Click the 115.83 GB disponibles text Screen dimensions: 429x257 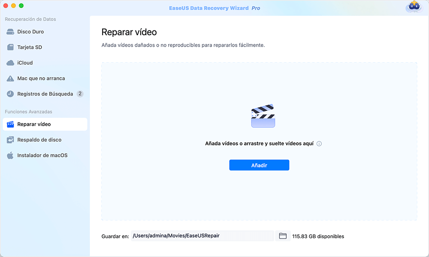click(318, 236)
